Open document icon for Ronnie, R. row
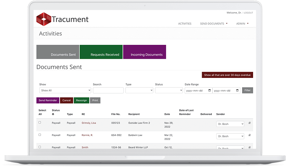The height and width of the screenshot is (168, 287). click(x=250, y=135)
